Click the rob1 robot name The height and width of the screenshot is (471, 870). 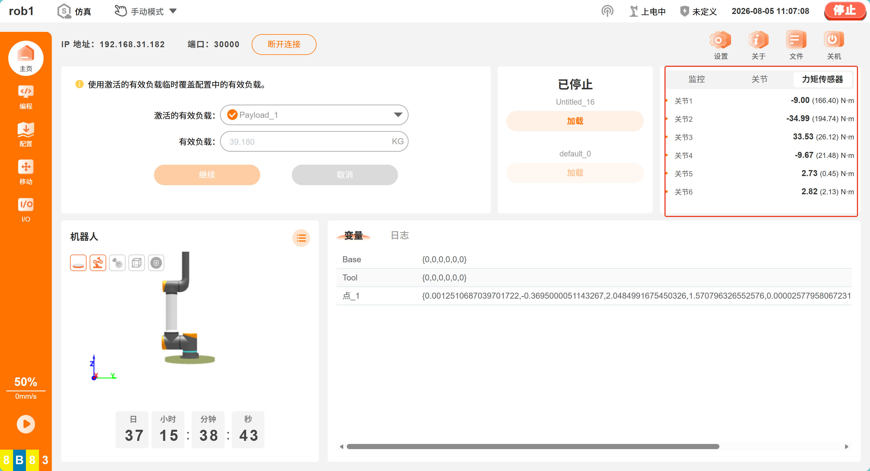click(21, 11)
